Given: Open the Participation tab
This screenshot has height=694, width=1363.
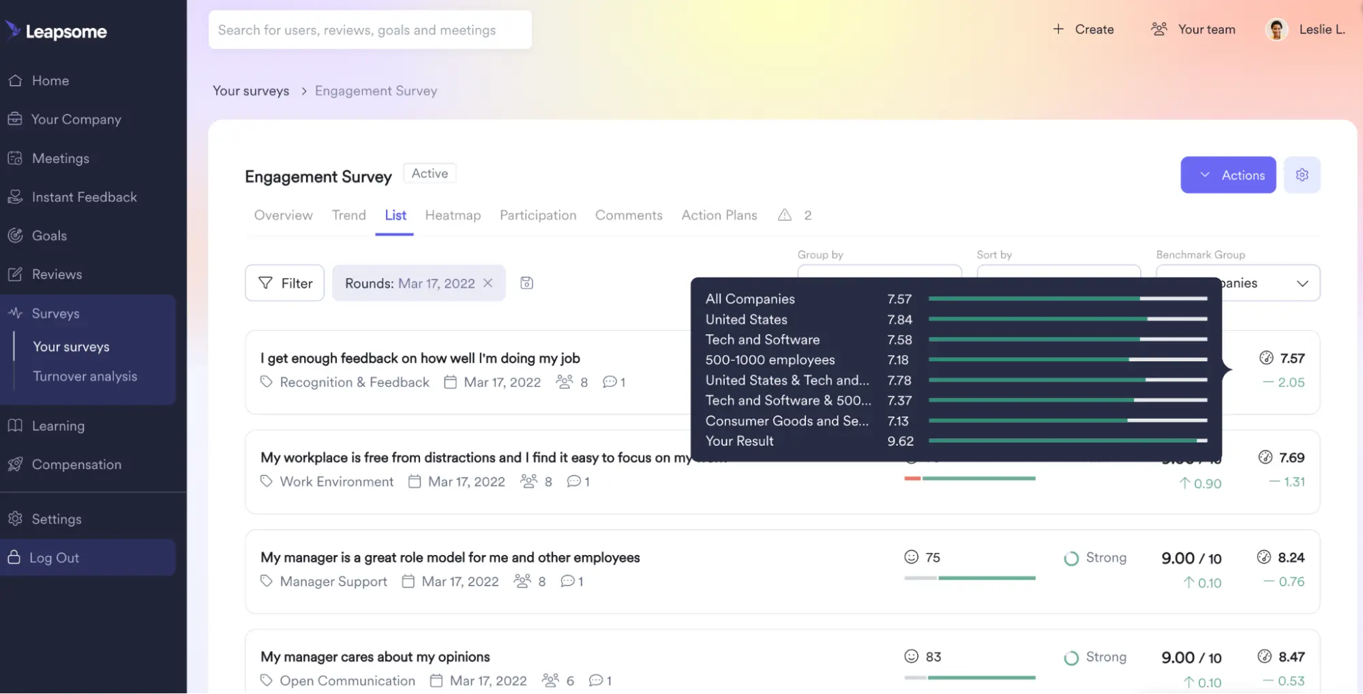Looking at the screenshot, I should (x=537, y=215).
